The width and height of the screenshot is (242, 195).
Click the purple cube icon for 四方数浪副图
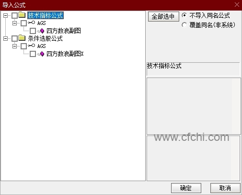point(42,31)
